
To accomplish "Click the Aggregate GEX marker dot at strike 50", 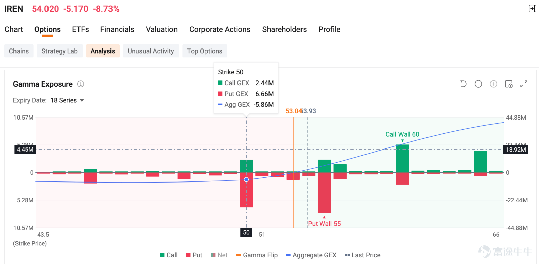I will pyautogui.click(x=246, y=179).
